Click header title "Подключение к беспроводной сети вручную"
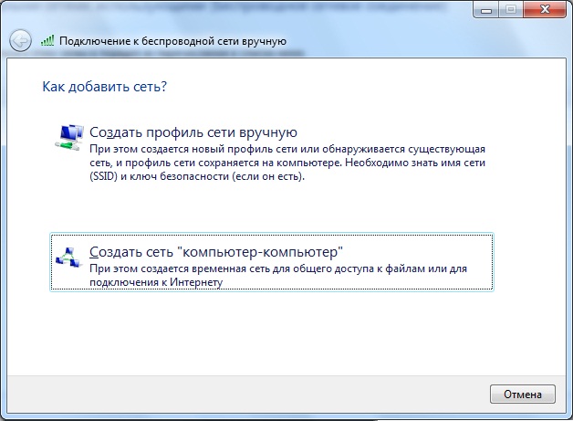This screenshot has height=421, width=573. pyautogui.click(x=173, y=41)
